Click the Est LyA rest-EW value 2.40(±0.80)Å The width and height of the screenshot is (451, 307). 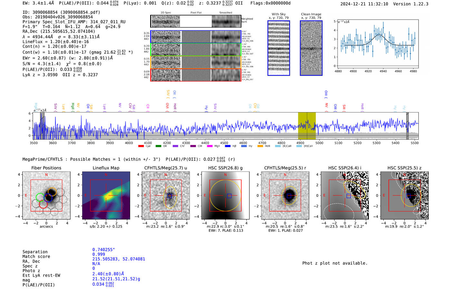tap(108, 274)
